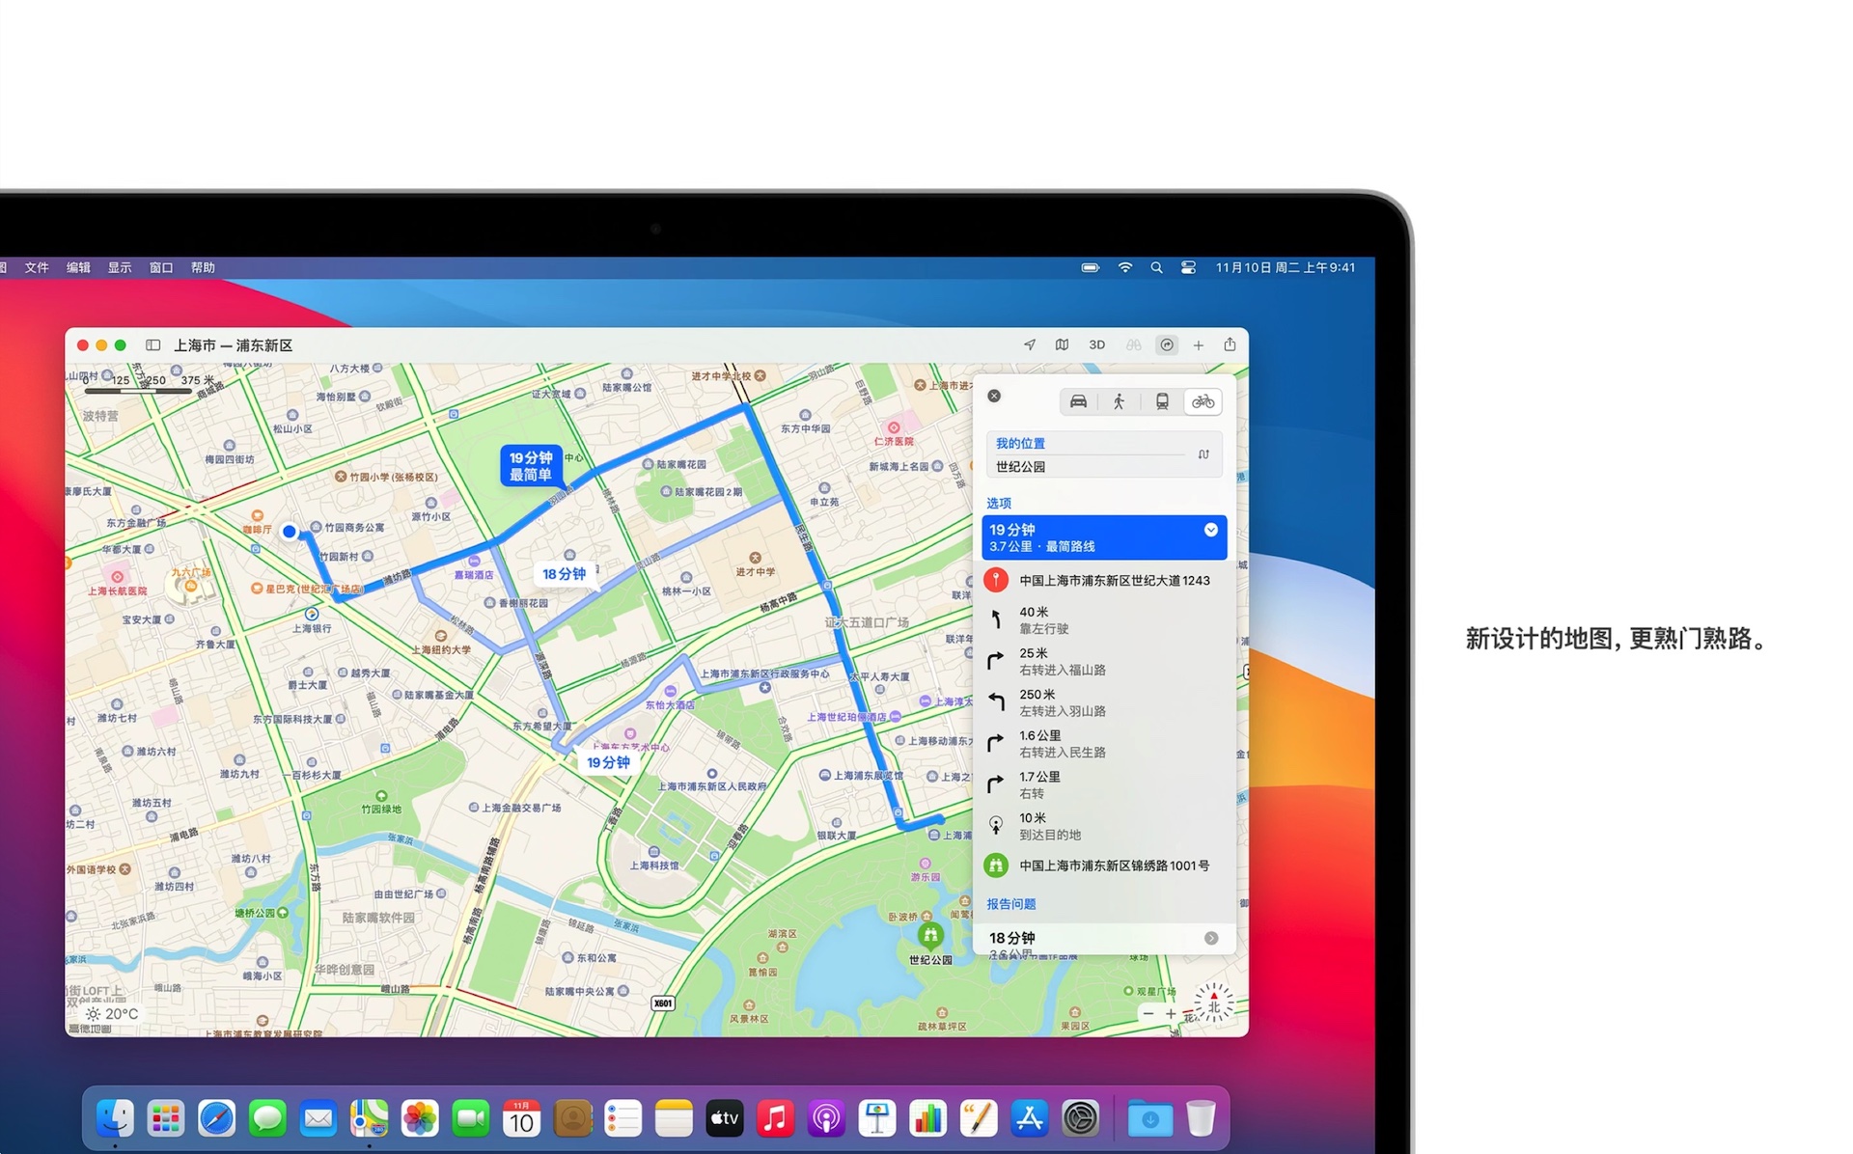The image size is (1853, 1154).
Task: Swap start and destination fields
Action: pyautogui.click(x=1203, y=454)
